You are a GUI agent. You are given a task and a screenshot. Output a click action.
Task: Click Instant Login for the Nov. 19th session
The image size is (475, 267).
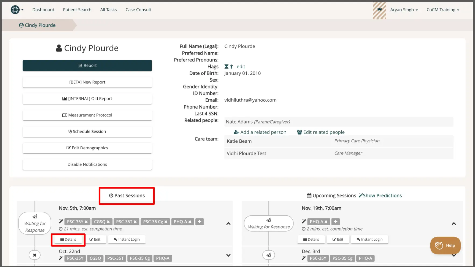[369, 239]
